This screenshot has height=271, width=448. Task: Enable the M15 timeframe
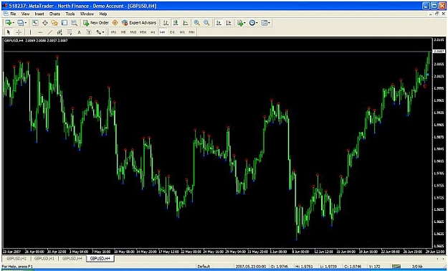point(133,32)
